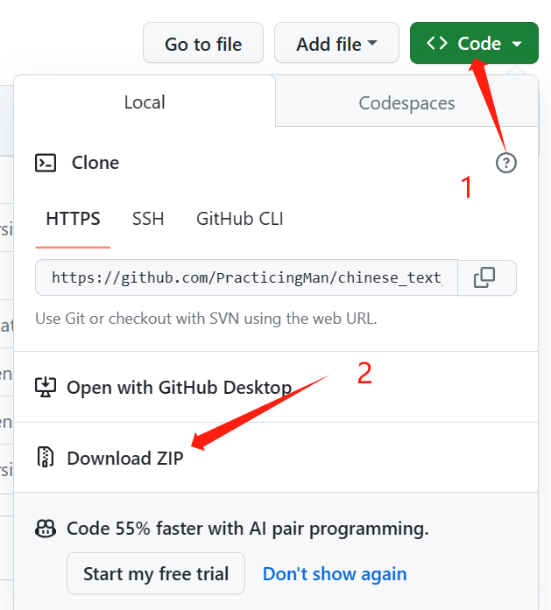Open the Clone help question-mark icon
The image size is (551, 610).
click(505, 163)
